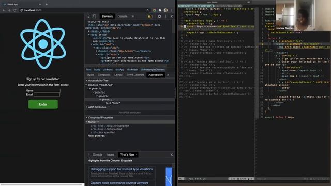This screenshot has height=186, width=331.
Task: Collapse the body element in DOM tree
Action: pos(89,35)
